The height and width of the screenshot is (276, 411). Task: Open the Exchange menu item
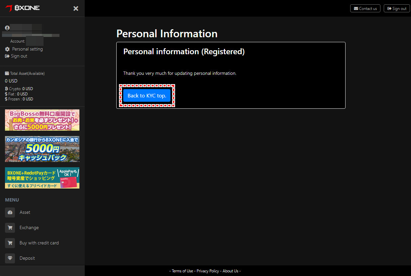pyautogui.click(x=29, y=227)
